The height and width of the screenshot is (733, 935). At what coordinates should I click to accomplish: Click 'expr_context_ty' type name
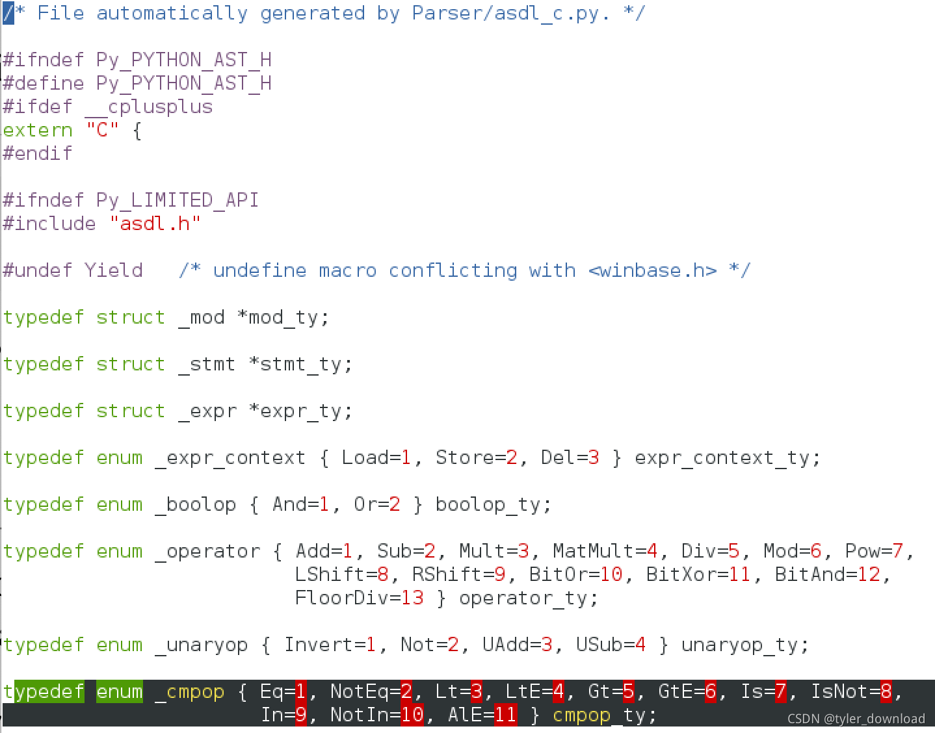pyautogui.click(x=722, y=458)
